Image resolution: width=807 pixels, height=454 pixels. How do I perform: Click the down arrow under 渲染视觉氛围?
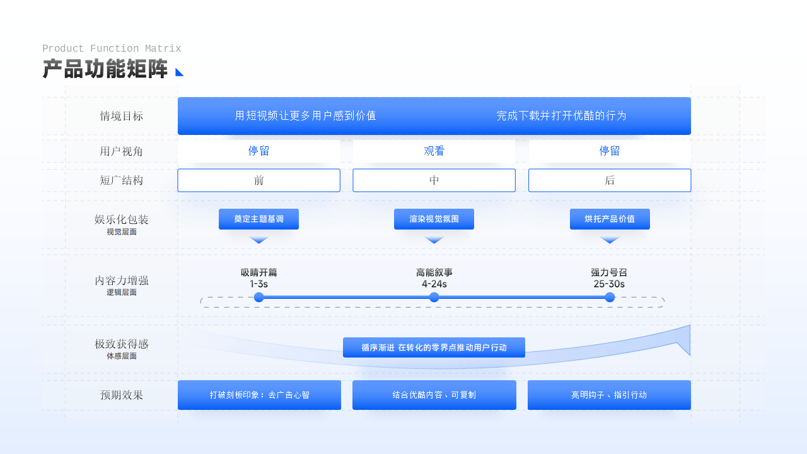[x=434, y=240]
